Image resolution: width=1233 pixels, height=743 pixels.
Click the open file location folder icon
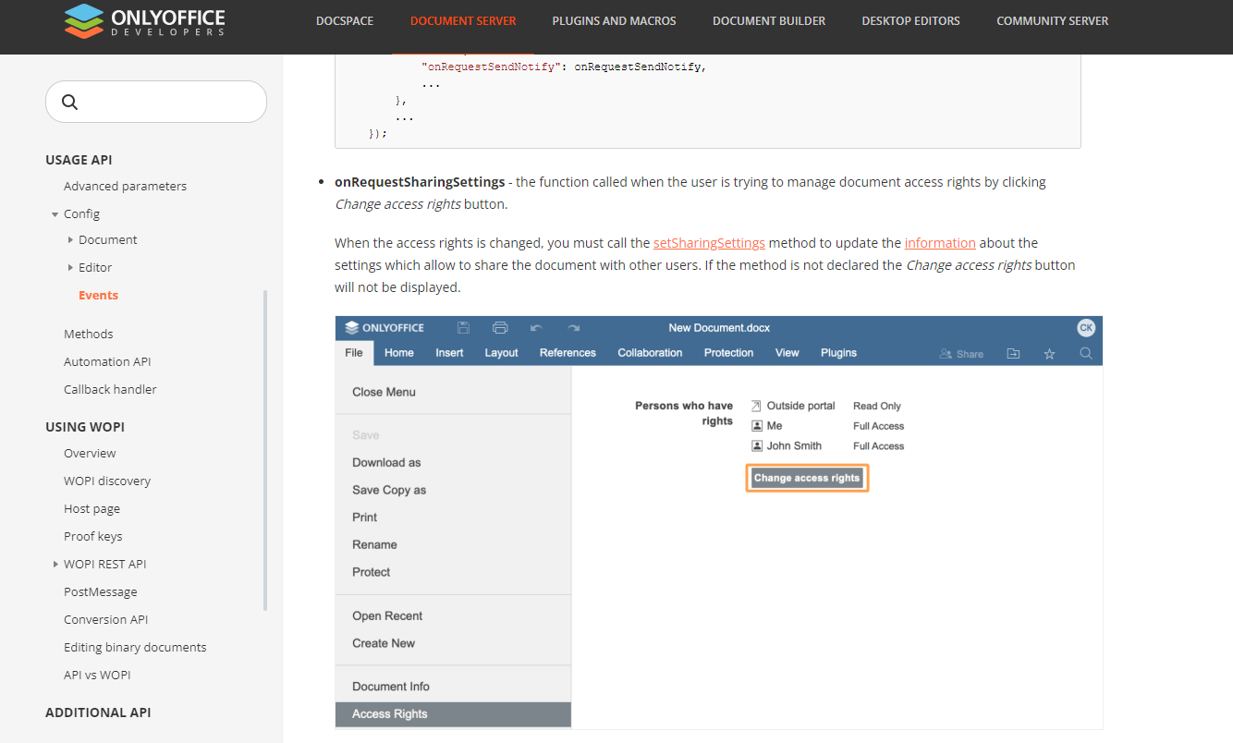click(1013, 353)
